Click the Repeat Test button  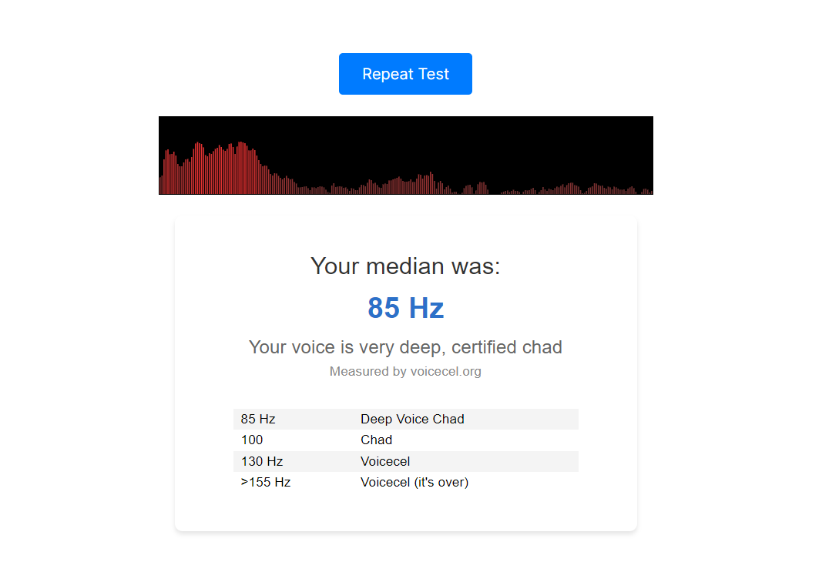405,74
